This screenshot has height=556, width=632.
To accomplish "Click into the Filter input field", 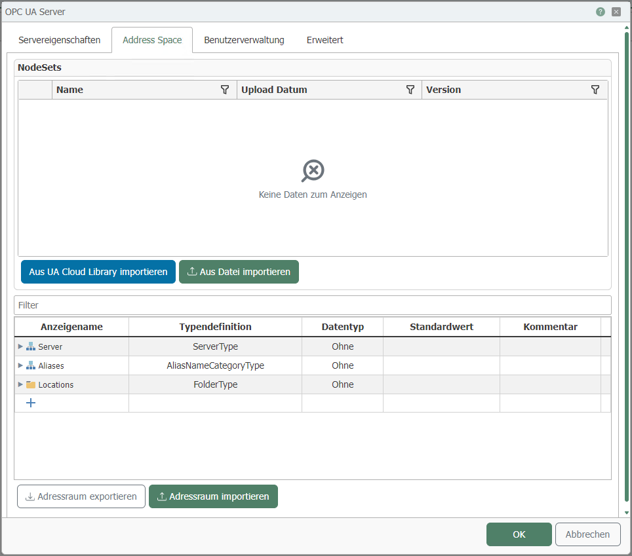I will click(x=312, y=305).
